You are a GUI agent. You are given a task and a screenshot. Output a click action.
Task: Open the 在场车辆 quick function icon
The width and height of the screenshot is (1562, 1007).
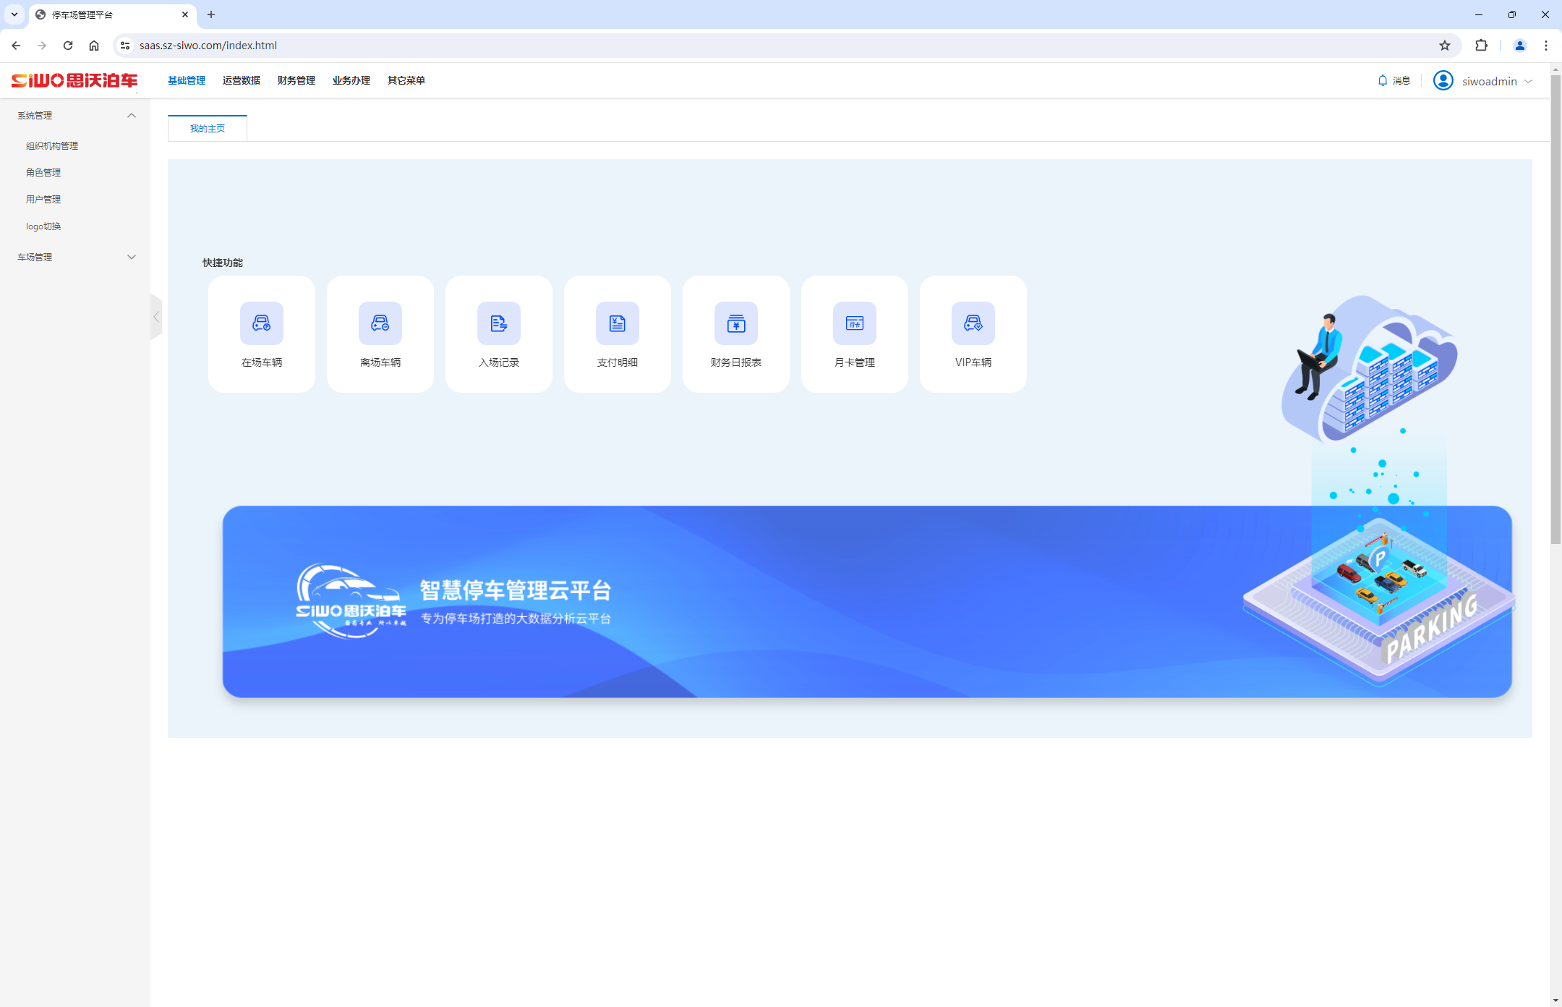(261, 323)
